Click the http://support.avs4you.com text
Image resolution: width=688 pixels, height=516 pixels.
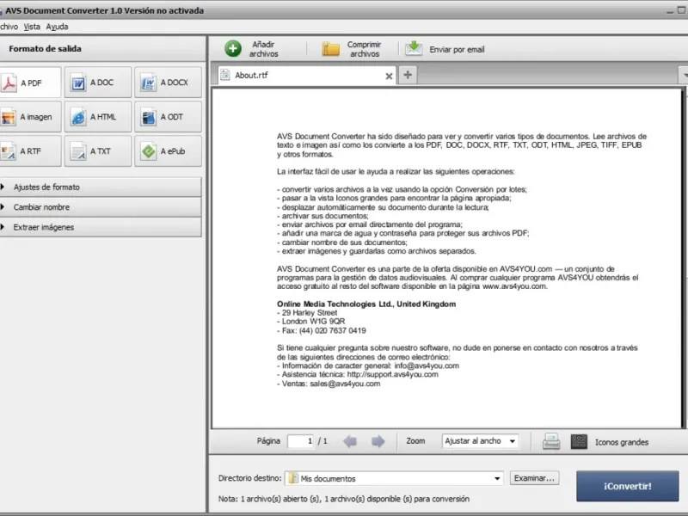[x=393, y=374]
